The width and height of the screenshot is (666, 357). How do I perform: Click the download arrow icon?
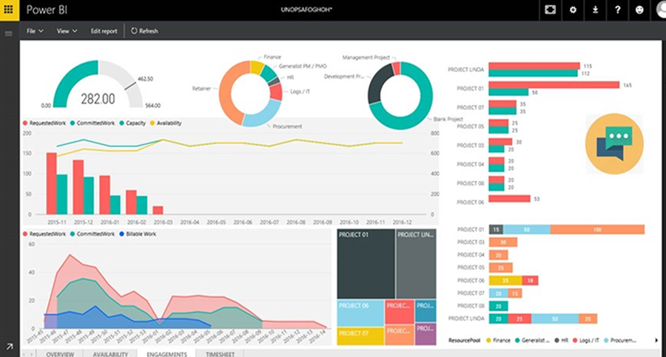(x=595, y=10)
